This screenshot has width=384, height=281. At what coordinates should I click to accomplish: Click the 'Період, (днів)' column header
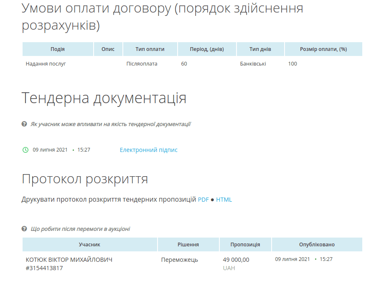(207, 49)
